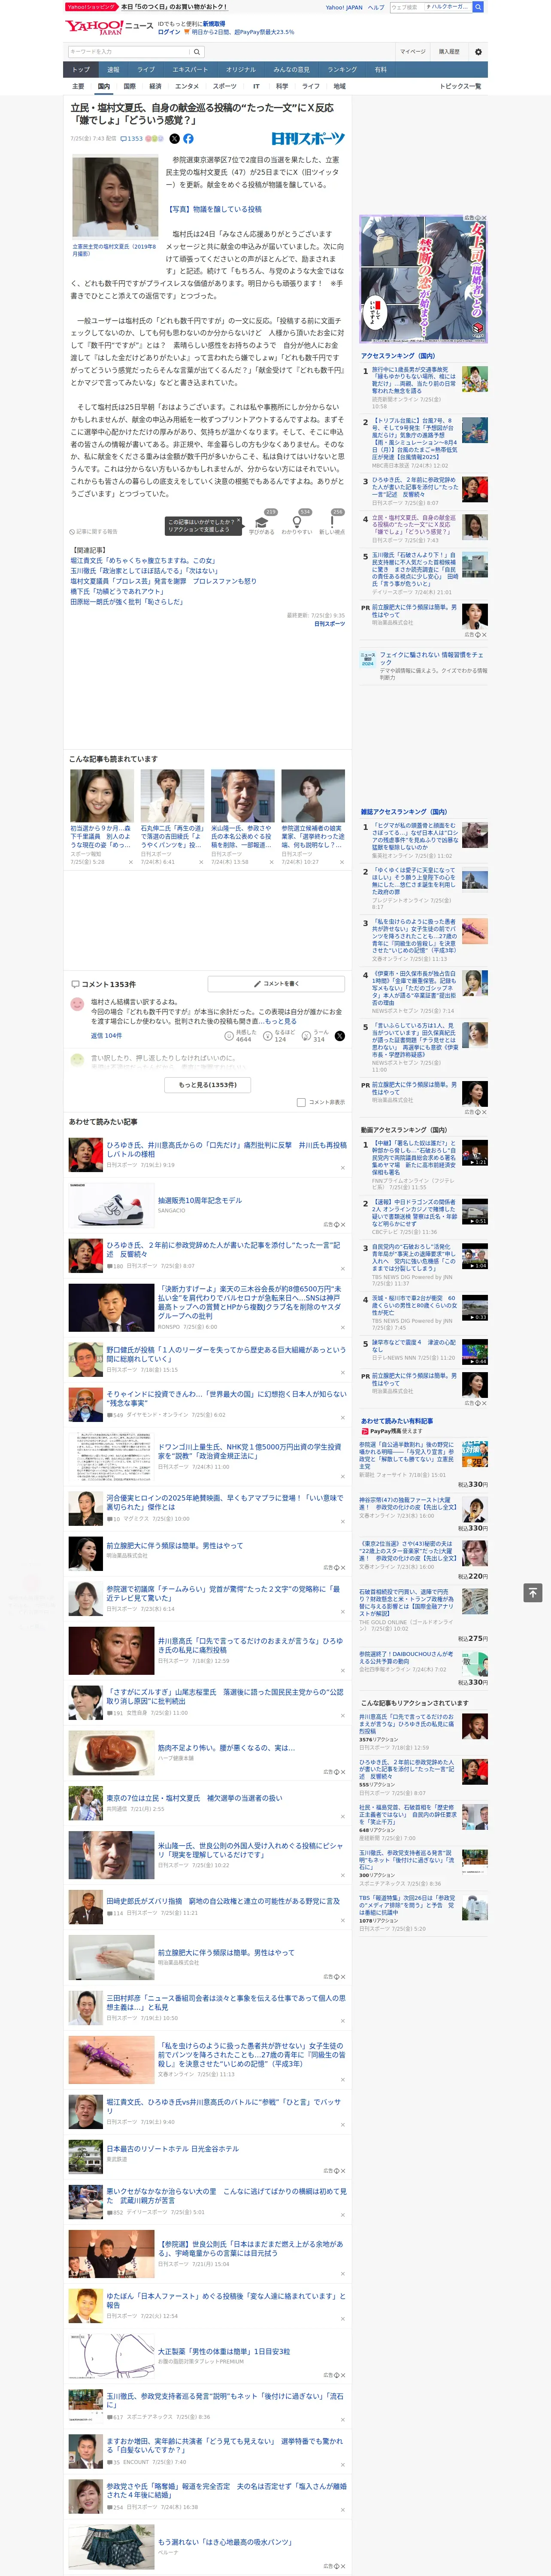551x2576 pixels.
Task: Share the article on X
Action: [x=174, y=139]
